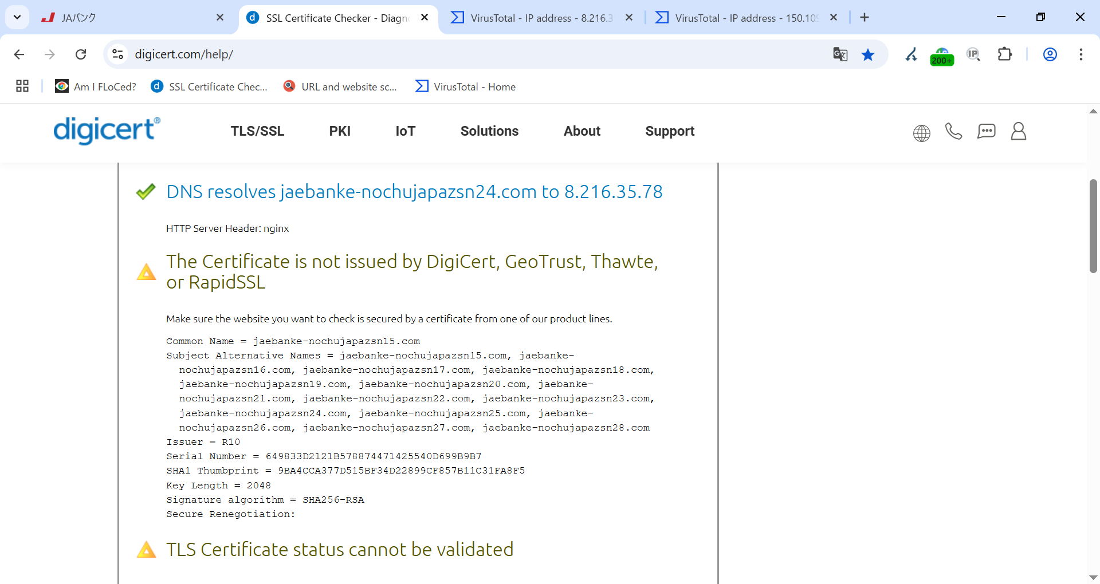Open the Chrome three-dot menu

[1081, 54]
